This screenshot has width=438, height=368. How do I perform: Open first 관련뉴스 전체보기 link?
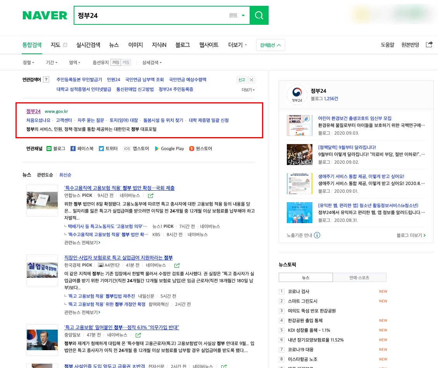point(82,242)
